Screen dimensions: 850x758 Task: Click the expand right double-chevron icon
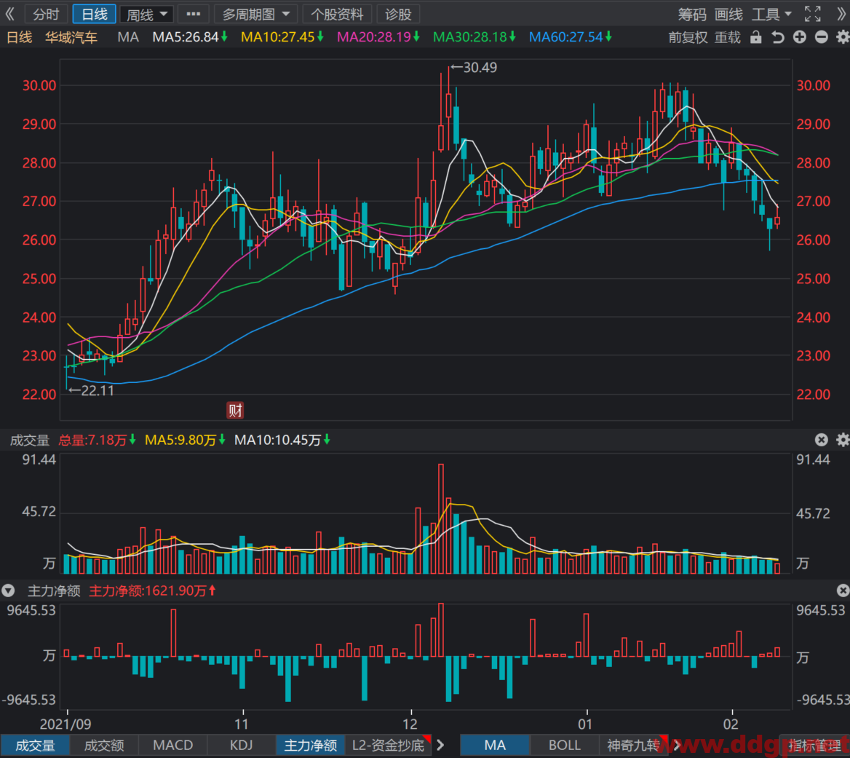pyautogui.click(x=841, y=14)
